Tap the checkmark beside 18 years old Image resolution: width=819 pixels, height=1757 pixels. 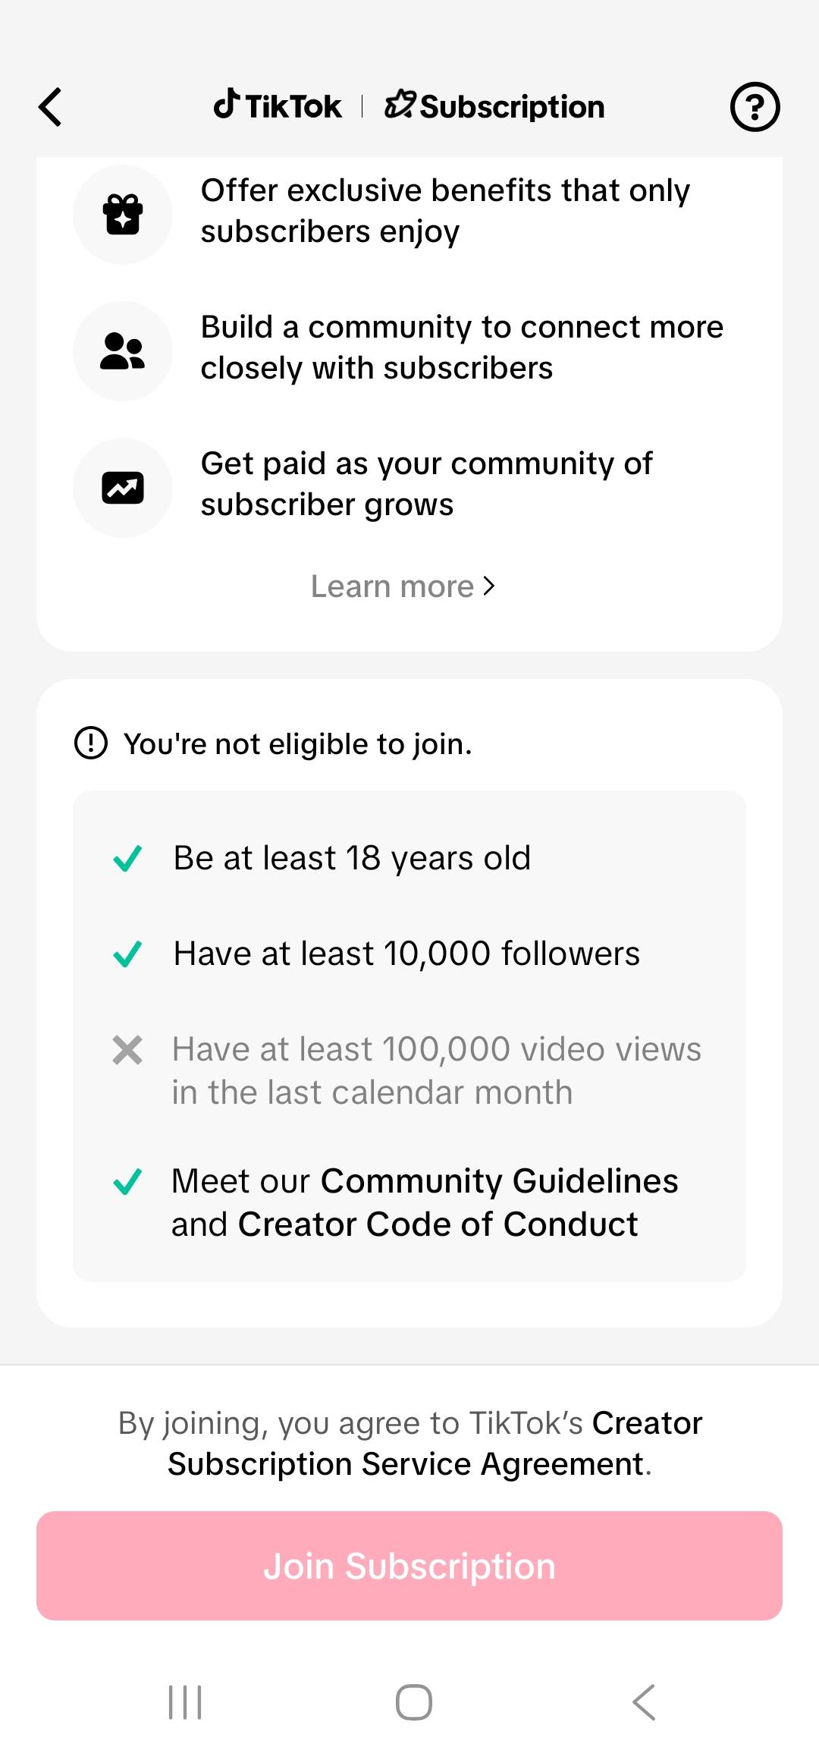[x=127, y=859]
